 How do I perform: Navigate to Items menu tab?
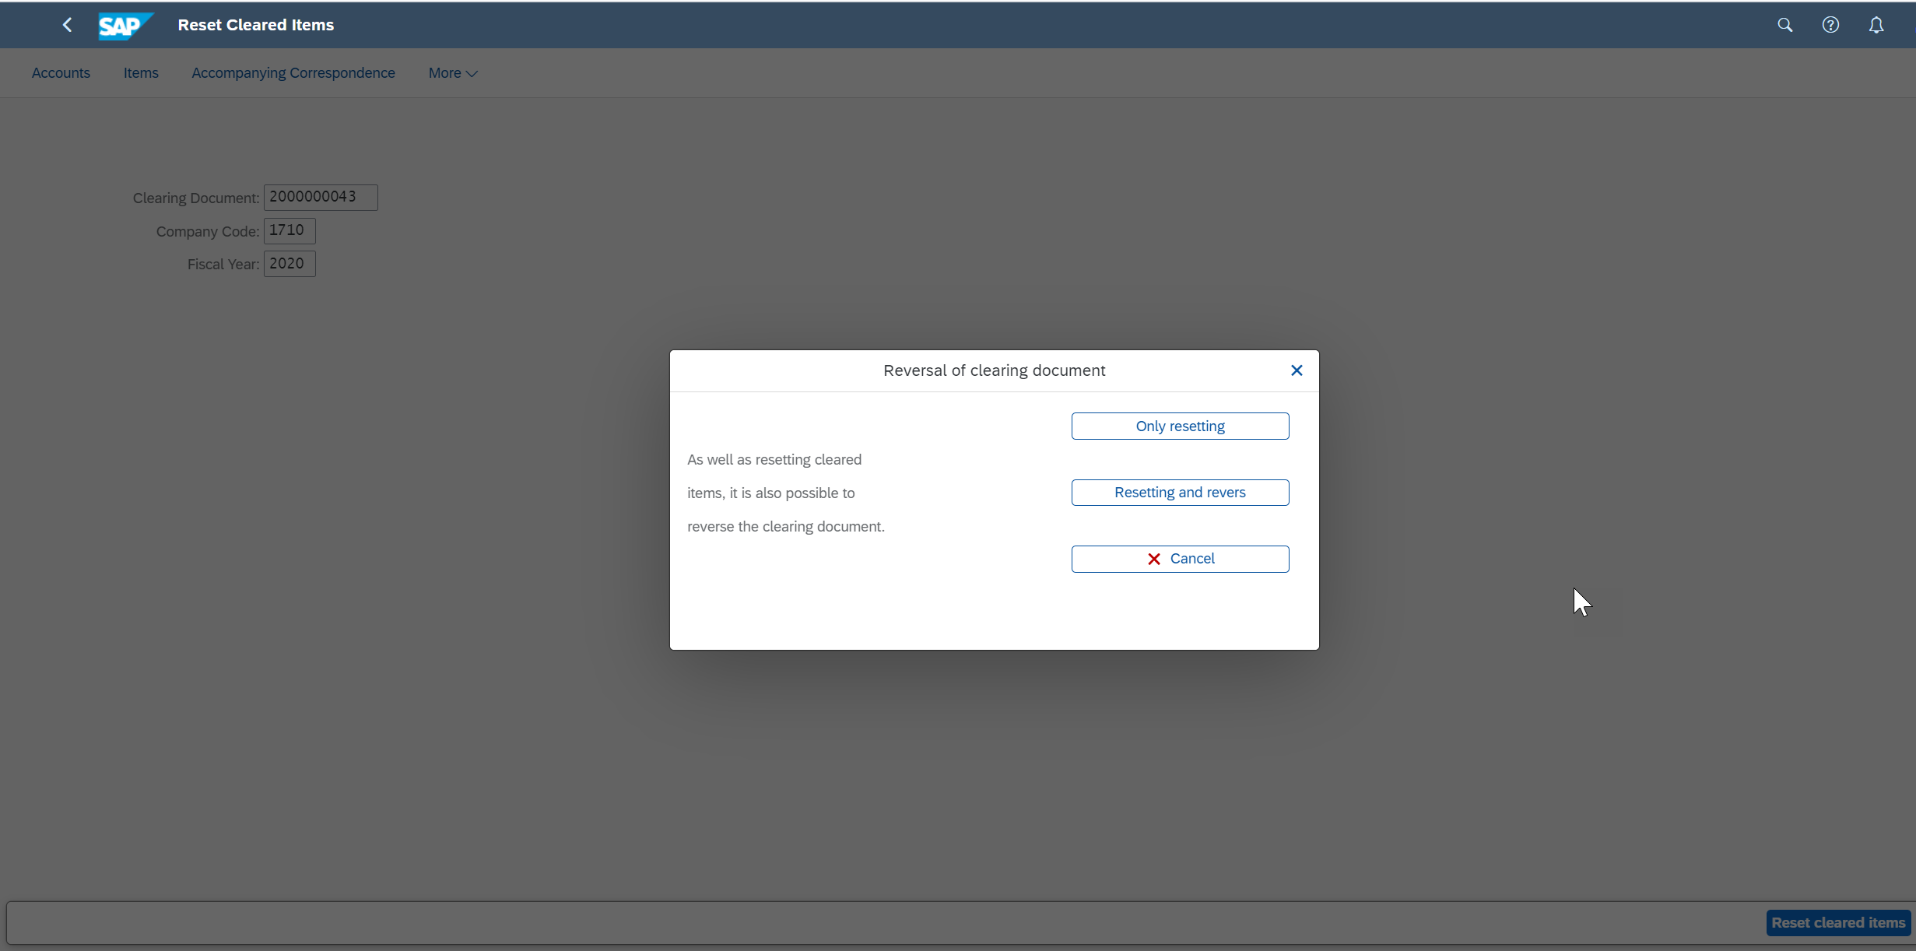point(141,73)
